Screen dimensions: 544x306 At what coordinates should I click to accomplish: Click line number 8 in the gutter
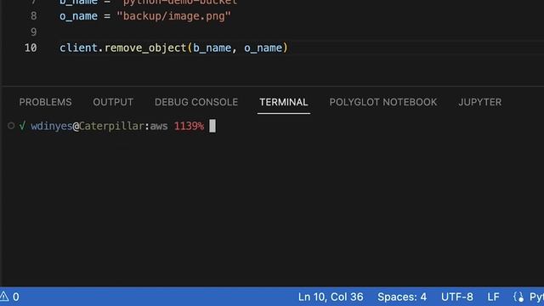click(34, 16)
